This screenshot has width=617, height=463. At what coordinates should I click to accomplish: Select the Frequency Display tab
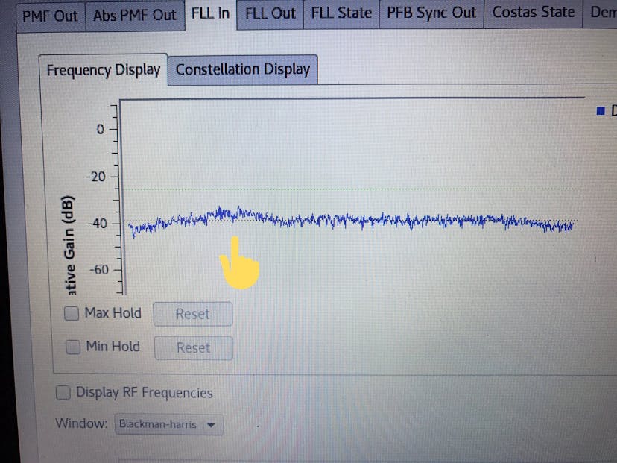point(103,70)
